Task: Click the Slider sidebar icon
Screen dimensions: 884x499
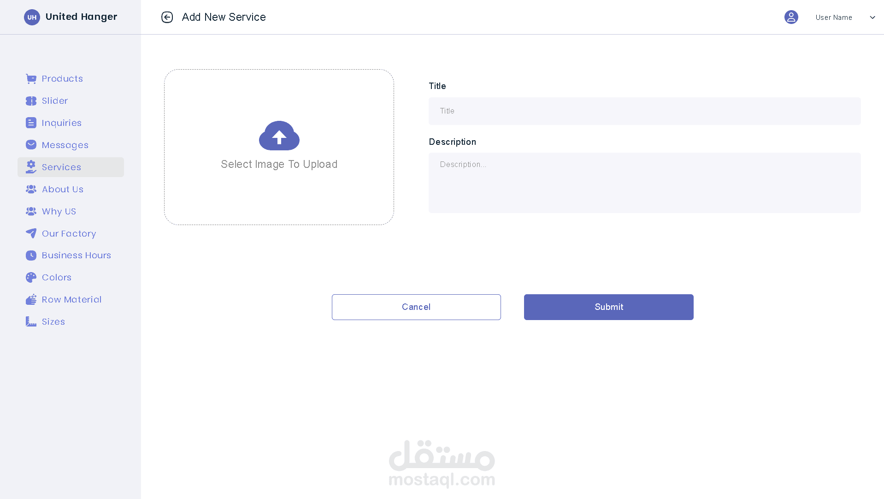Action: click(31, 101)
